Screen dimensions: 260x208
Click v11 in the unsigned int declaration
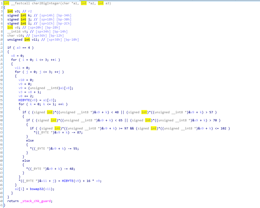click(x=35, y=40)
